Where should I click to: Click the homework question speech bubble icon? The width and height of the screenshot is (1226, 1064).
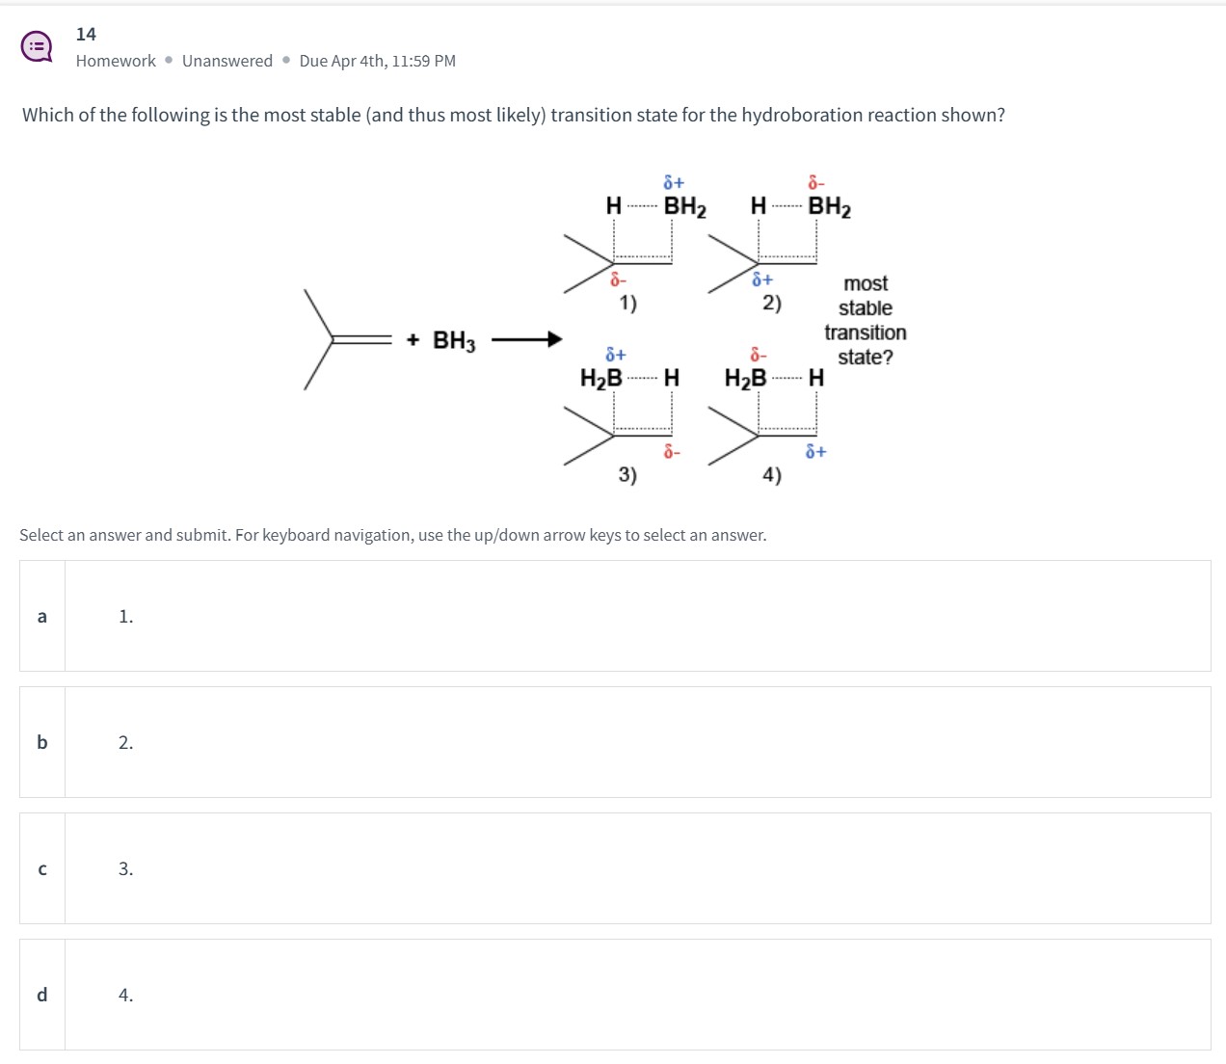pos(39,47)
